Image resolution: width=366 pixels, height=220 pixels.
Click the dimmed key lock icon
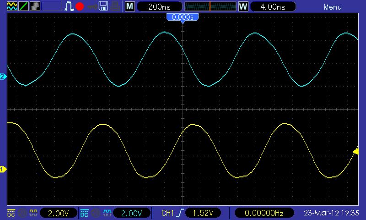pos(92,7)
